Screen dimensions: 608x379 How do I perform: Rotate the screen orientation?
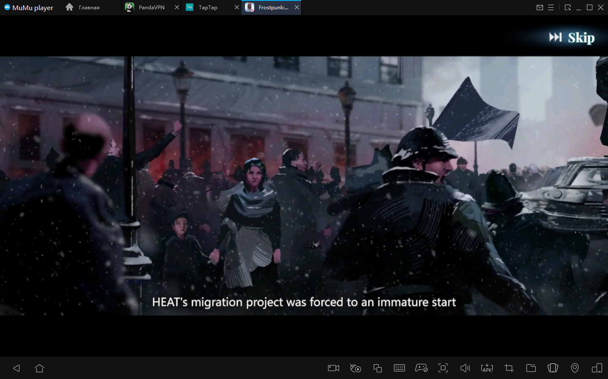(x=597, y=368)
